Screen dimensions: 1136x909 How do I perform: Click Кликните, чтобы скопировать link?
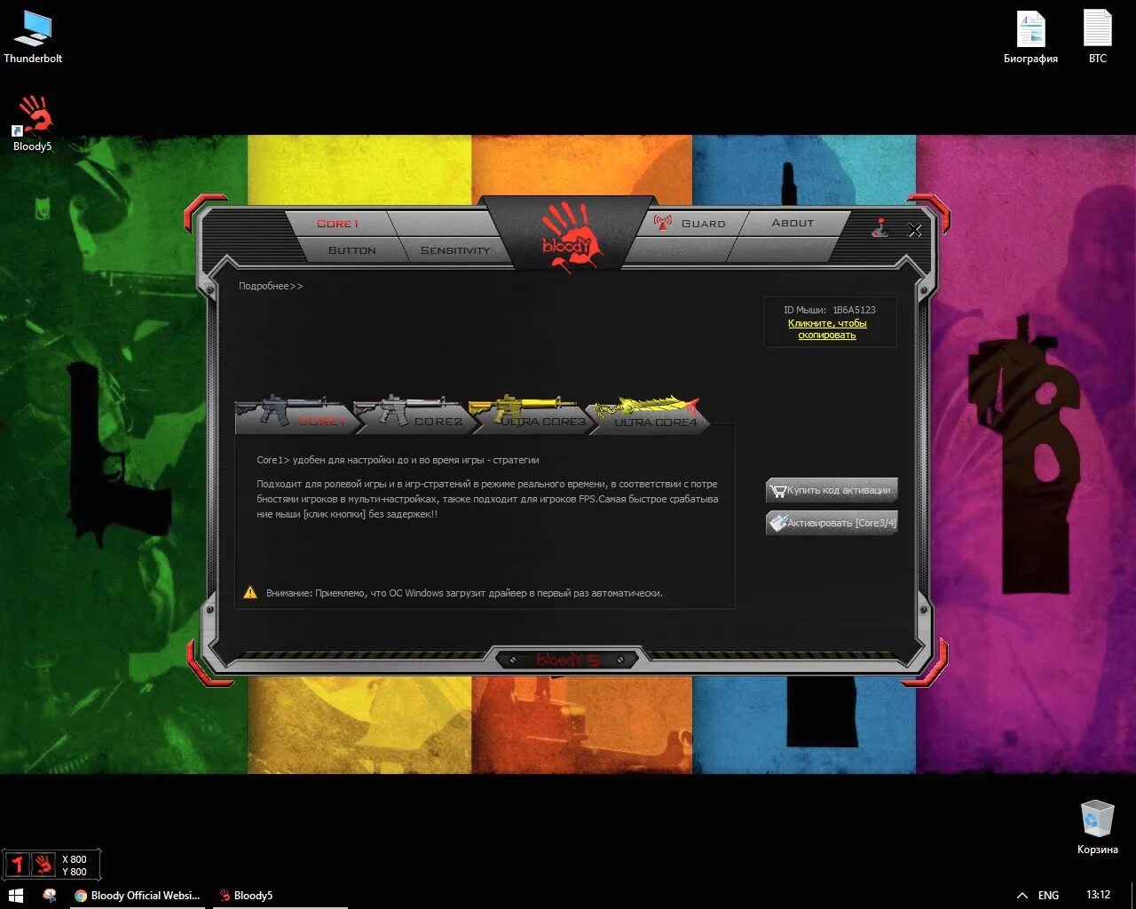827,329
